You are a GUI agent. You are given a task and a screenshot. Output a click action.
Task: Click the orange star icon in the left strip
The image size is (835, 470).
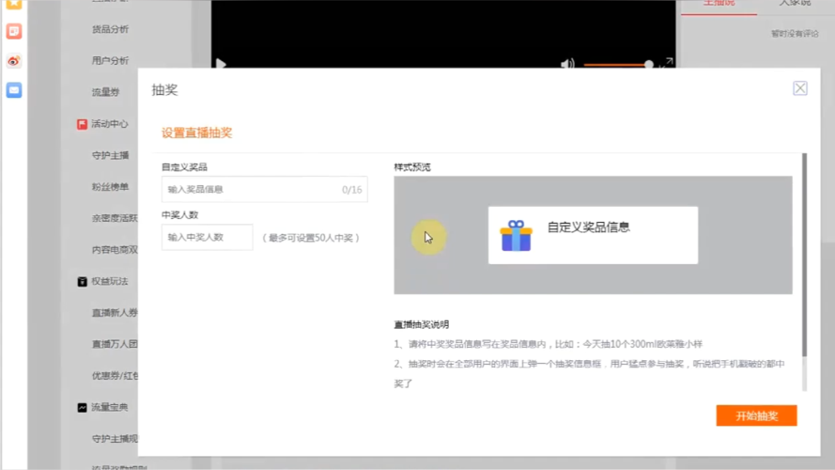point(14,5)
